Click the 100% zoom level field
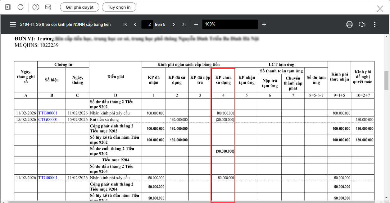The height and width of the screenshot is (203, 390). (x=230, y=24)
